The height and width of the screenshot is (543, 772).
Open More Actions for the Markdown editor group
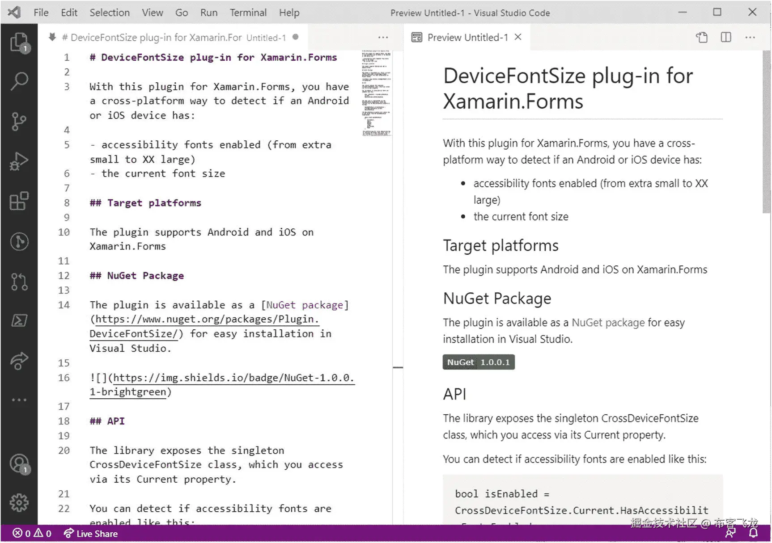coord(383,38)
